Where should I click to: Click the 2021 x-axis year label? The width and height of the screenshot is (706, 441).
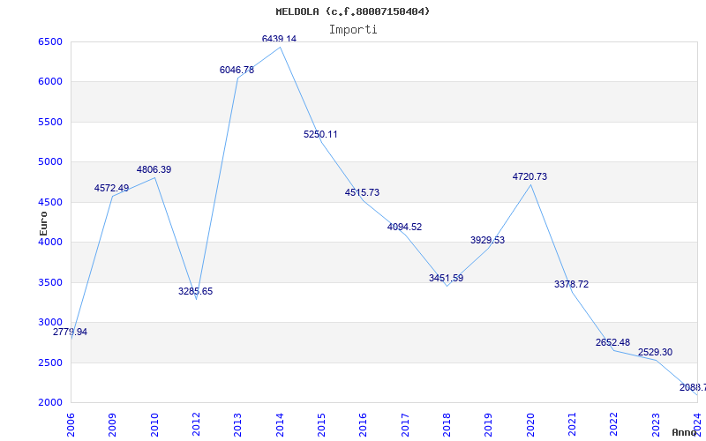[572, 425]
